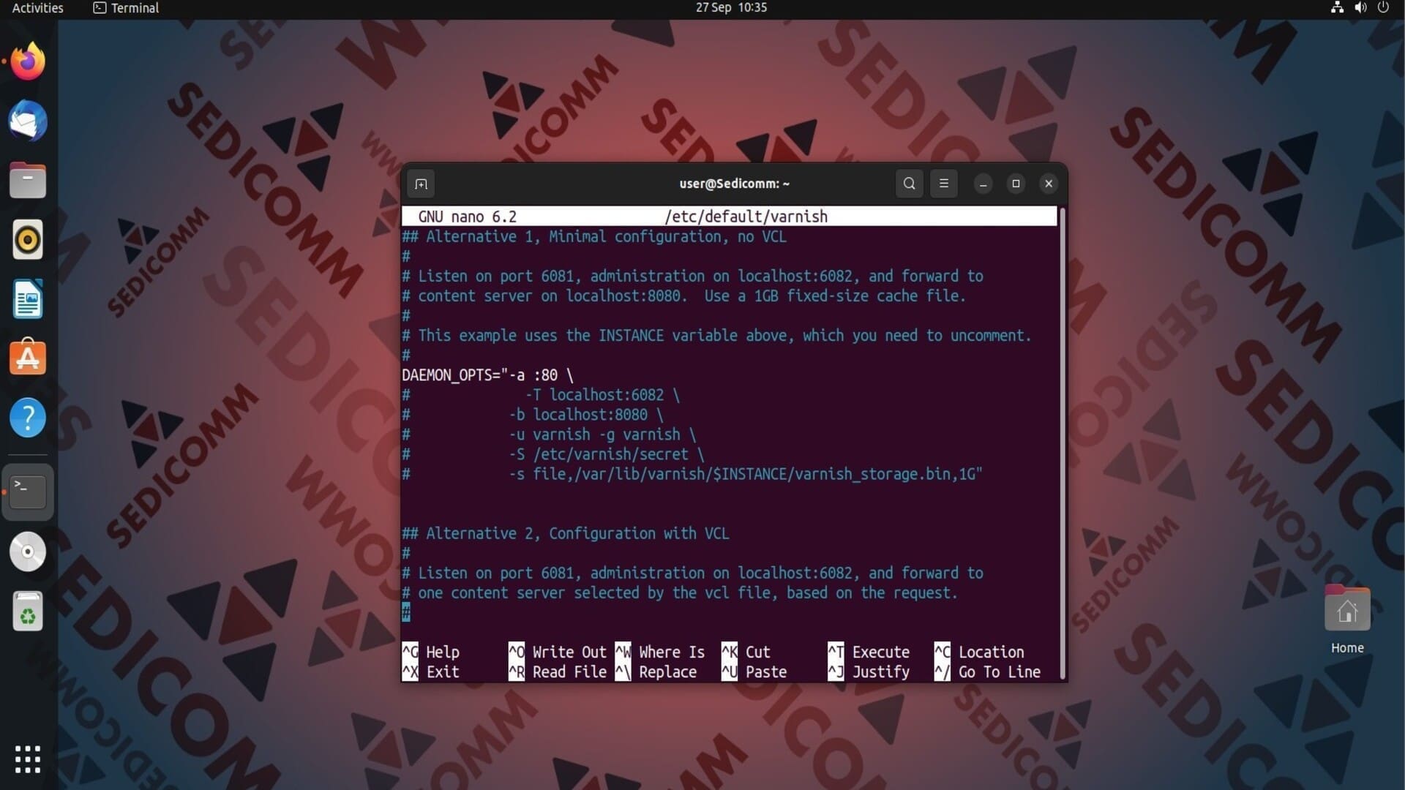This screenshot has width=1405, height=790.
Task: Click the new tab icon in terminal titlebar
Action: (x=421, y=184)
